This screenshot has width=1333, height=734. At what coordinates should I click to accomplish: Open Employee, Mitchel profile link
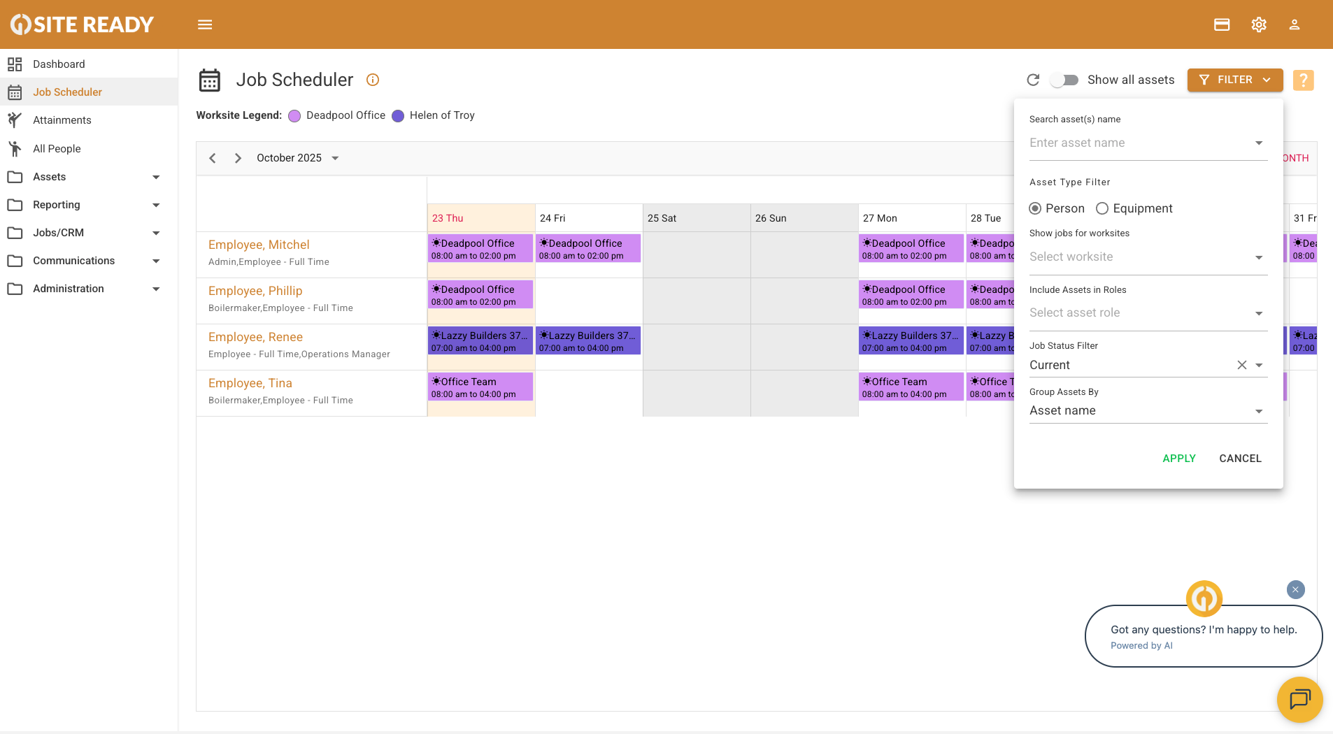click(x=259, y=245)
